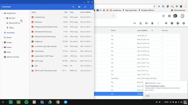Open My Drive in the sidebar
Viewport: 188px width, 105px height.
tap(12, 18)
